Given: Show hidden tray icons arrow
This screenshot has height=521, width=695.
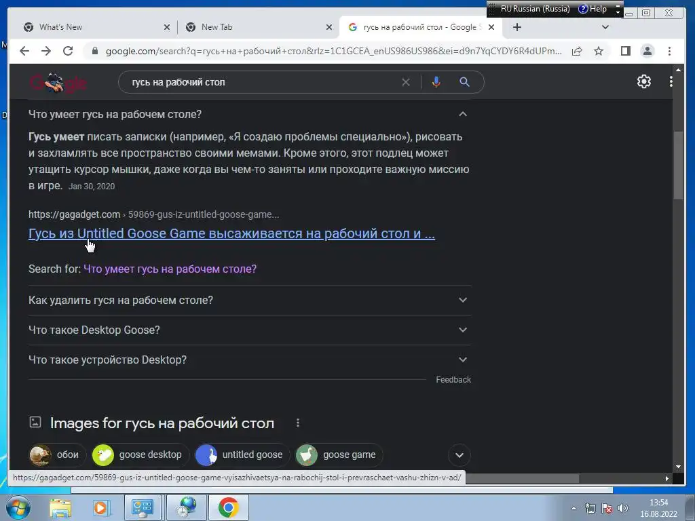Looking at the screenshot, I should 574,508.
